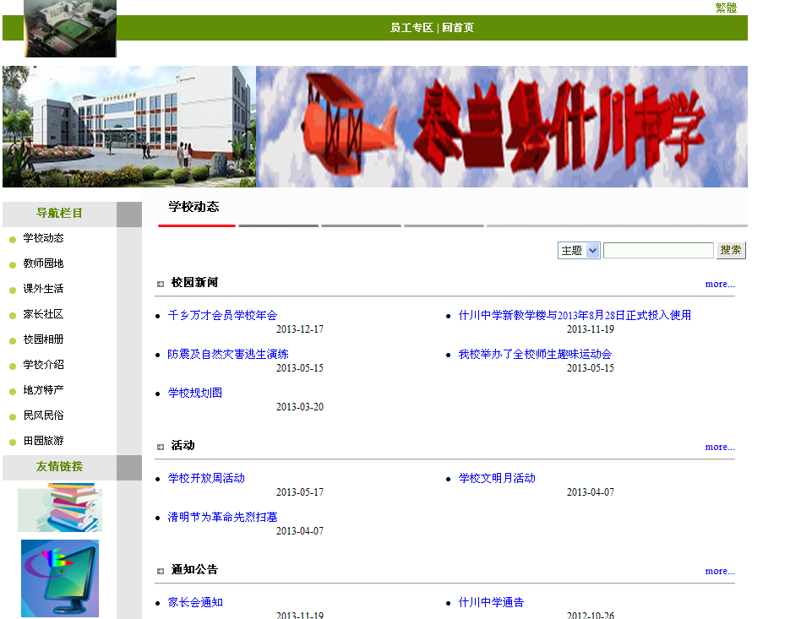
Task: Select 学校动态 in the navigation sidebar
Action: [x=44, y=238]
